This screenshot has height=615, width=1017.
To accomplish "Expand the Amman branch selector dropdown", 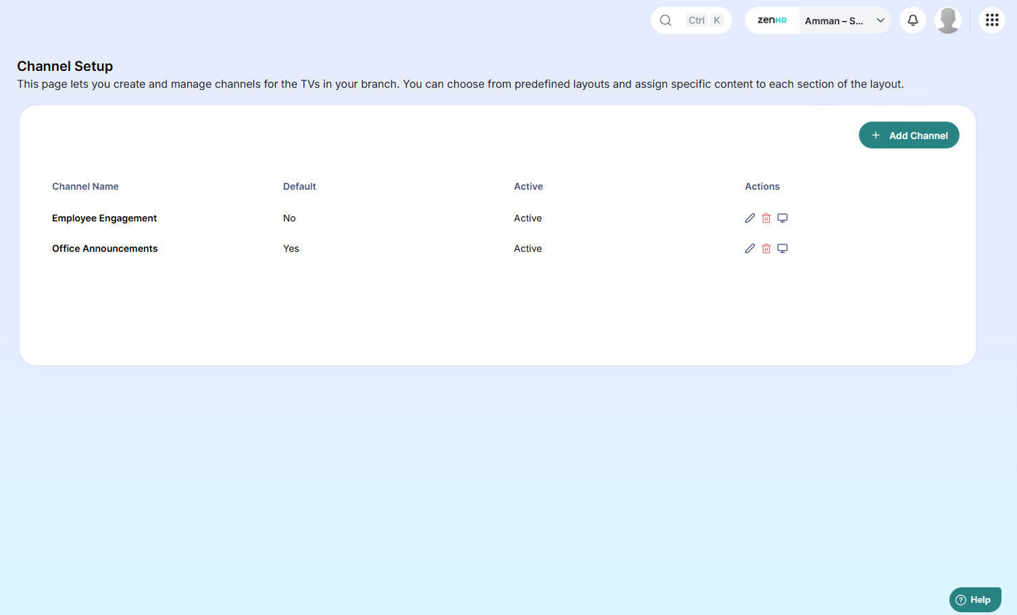I will tap(845, 20).
